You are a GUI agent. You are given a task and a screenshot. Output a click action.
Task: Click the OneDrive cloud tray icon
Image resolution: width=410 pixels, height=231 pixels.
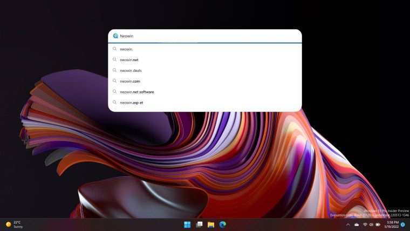click(x=357, y=225)
